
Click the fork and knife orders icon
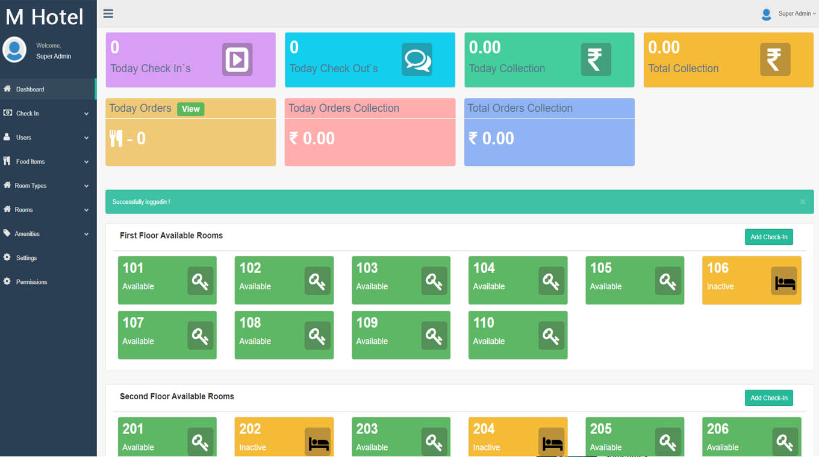click(x=116, y=138)
